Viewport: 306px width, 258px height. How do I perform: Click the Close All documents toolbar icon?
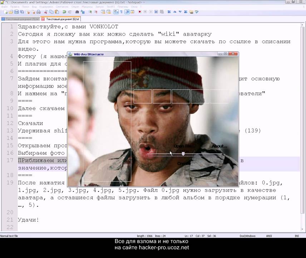coord(33,12)
